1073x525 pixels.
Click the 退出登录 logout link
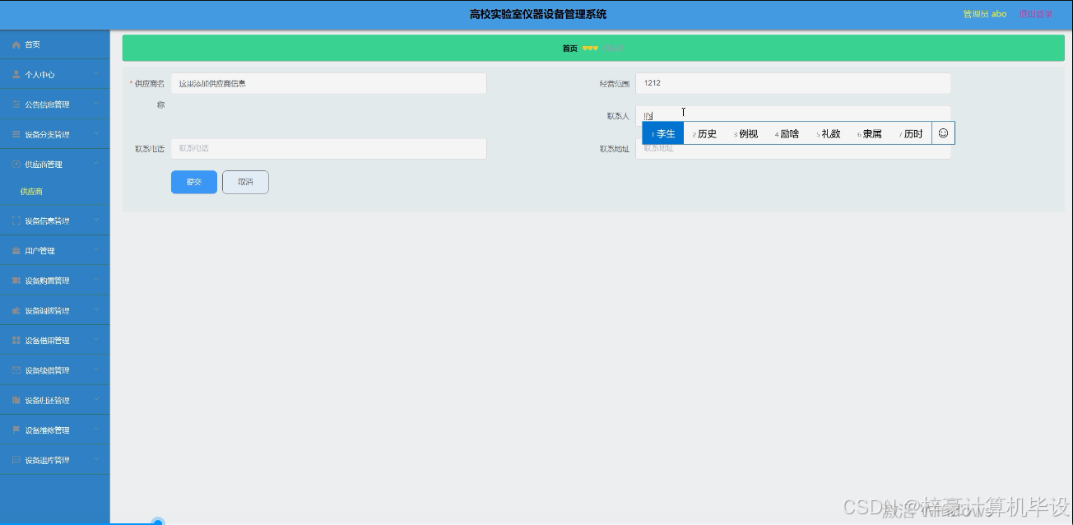[x=1035, y=14]
